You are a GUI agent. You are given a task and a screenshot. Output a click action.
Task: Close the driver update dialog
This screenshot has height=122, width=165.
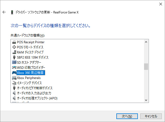161,4
